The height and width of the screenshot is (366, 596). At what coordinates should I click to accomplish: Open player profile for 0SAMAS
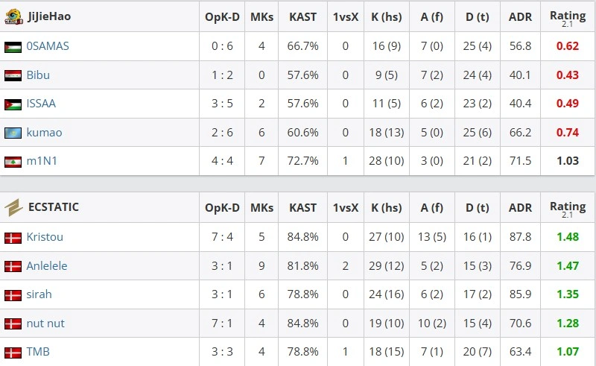pos(48,46)
